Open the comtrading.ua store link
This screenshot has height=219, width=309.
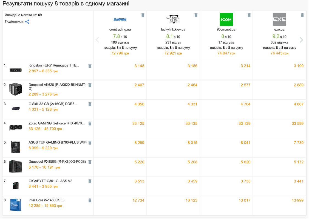click(x=120, y=30)
